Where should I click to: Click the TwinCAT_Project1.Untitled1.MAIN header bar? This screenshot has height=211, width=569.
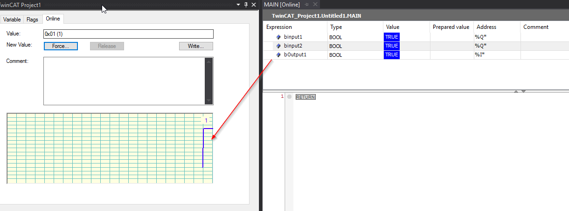pos(416,15)
